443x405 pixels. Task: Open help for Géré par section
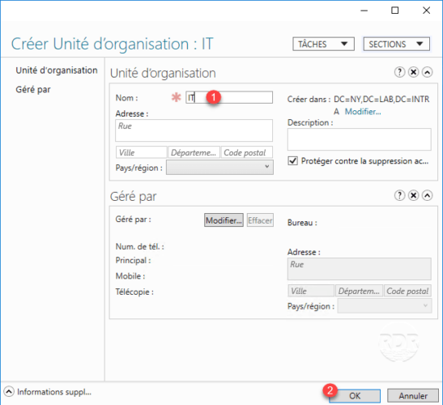pyautogui.click(x=399, y=195)
